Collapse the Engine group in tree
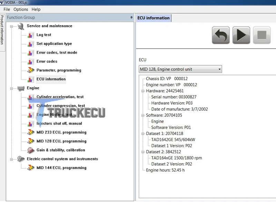Screen dimensions: 276x207 point(11,88)
